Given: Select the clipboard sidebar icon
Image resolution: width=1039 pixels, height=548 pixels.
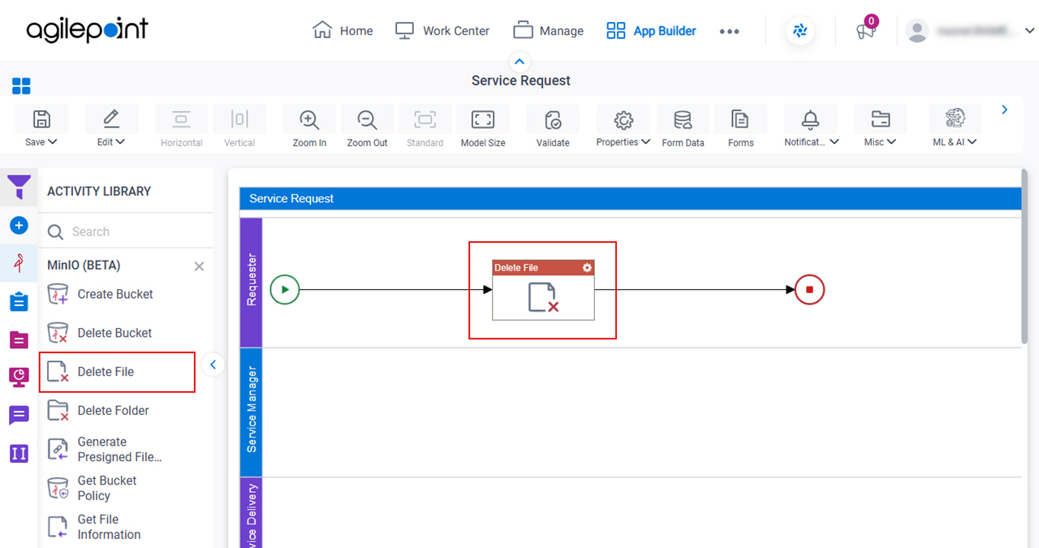Looking at the screenshot, I should [19, 301].
